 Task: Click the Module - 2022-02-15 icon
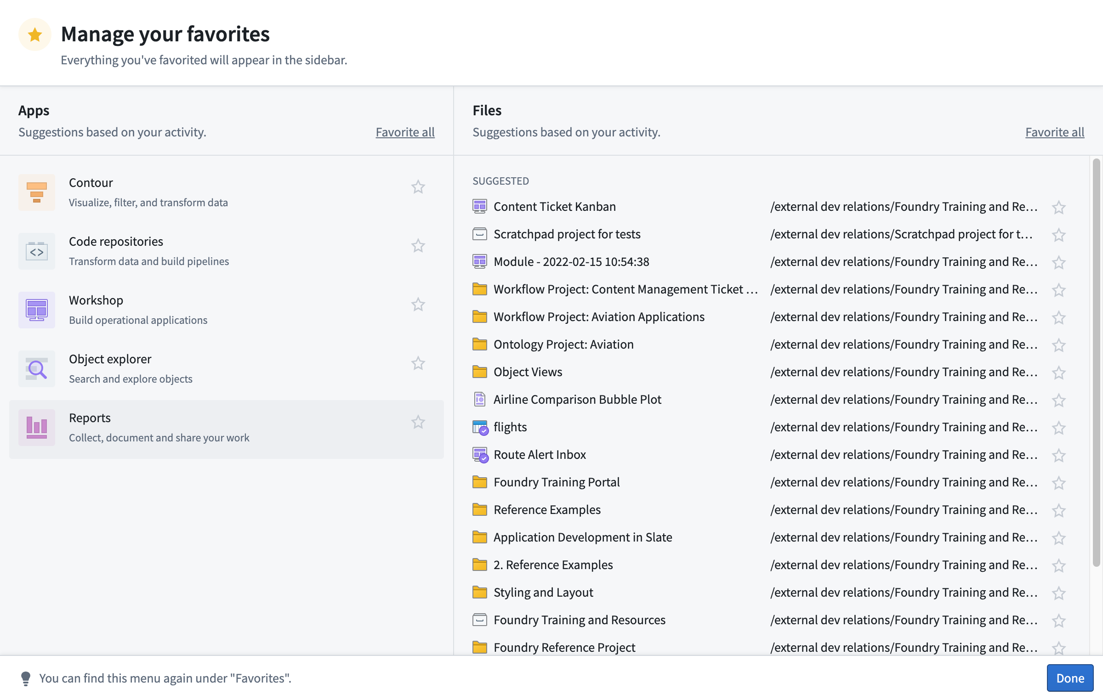click(x=480, y=262)
